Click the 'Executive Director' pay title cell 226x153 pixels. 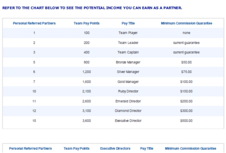point(128,121)
